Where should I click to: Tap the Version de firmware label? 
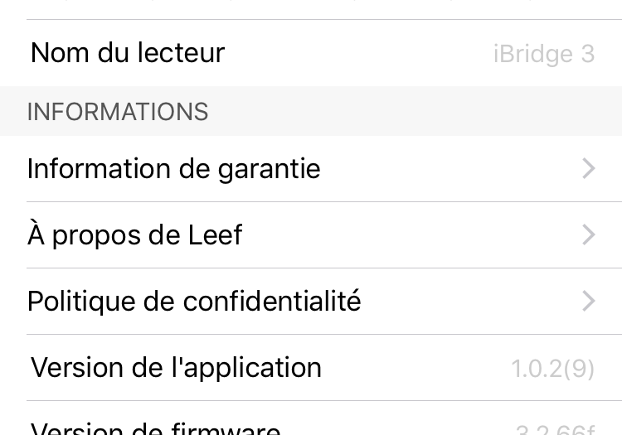click(x=155, y=428)
